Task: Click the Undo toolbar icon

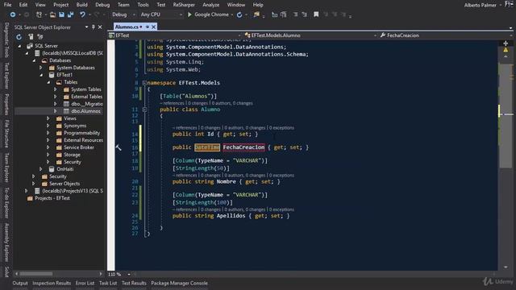Action: point(82,14)
